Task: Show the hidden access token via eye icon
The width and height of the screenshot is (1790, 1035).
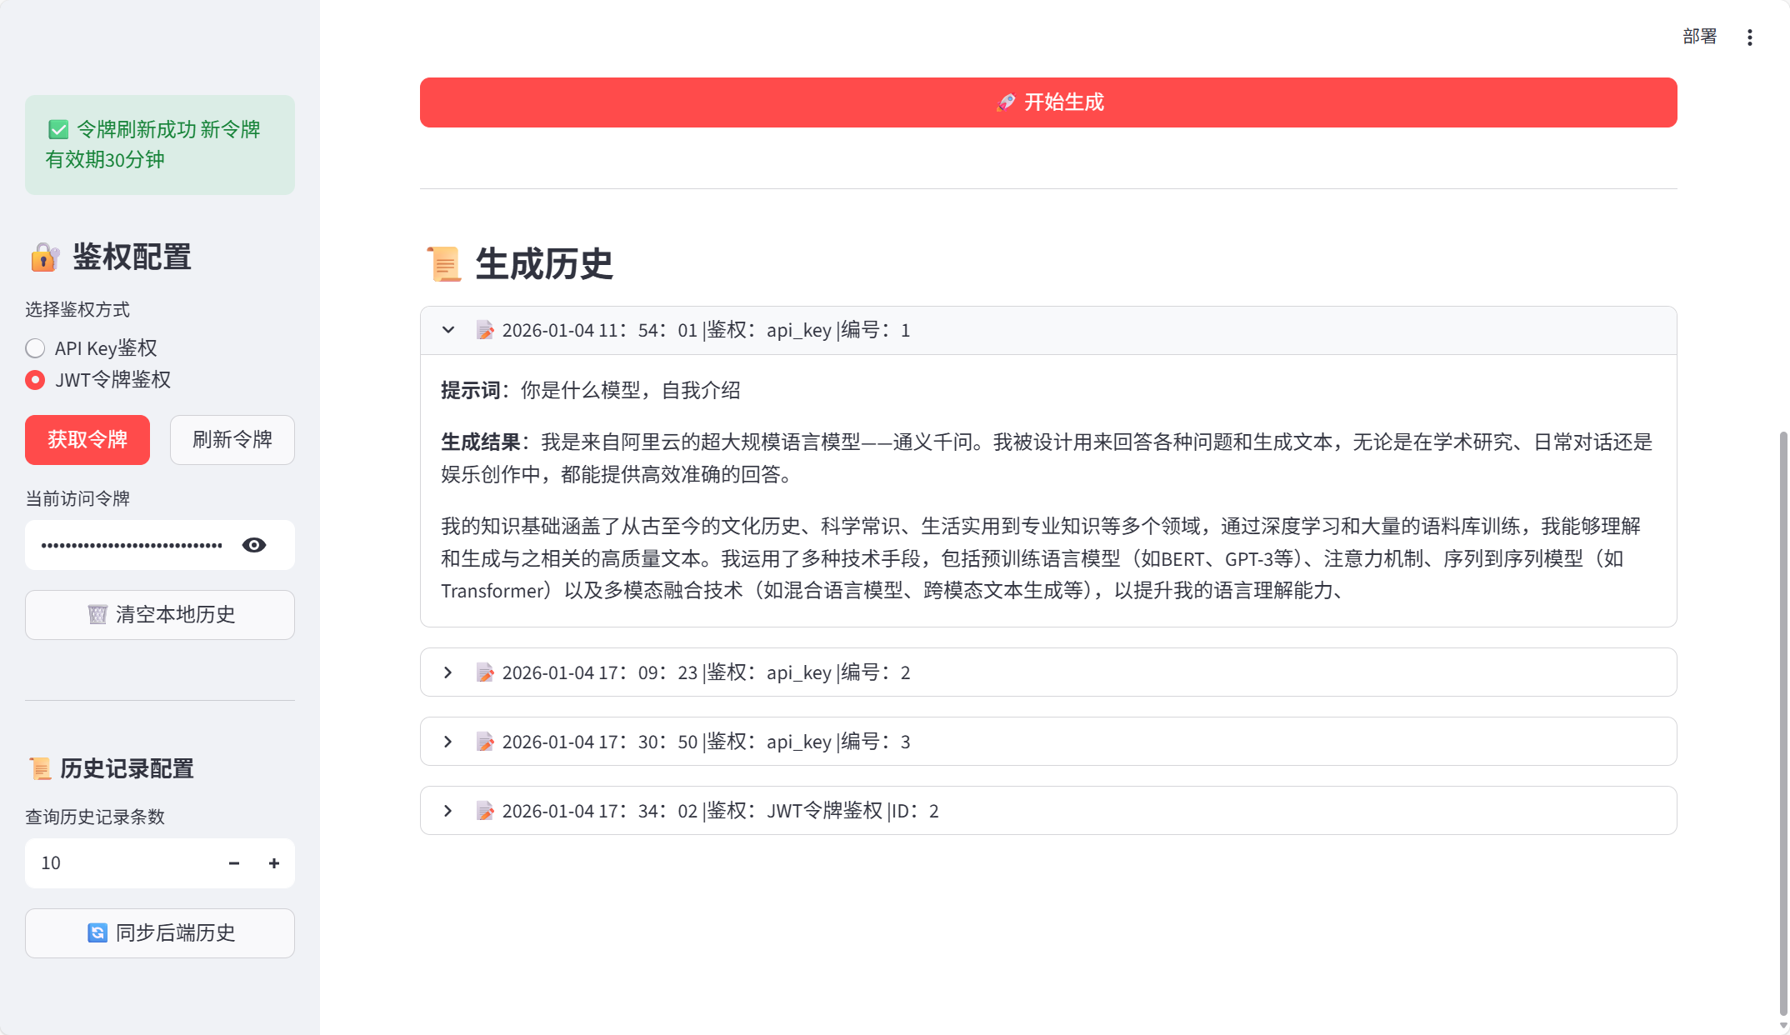Action: coord(254,545)
